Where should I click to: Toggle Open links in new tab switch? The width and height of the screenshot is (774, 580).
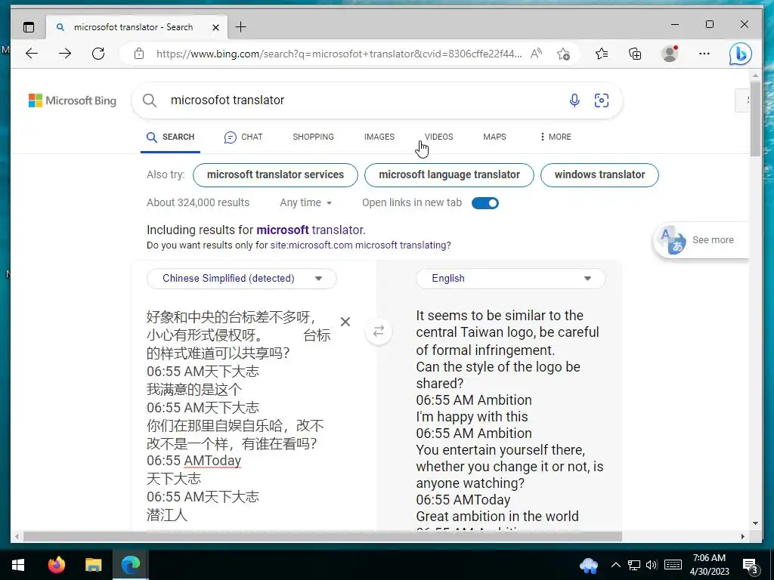coord(485,203)
